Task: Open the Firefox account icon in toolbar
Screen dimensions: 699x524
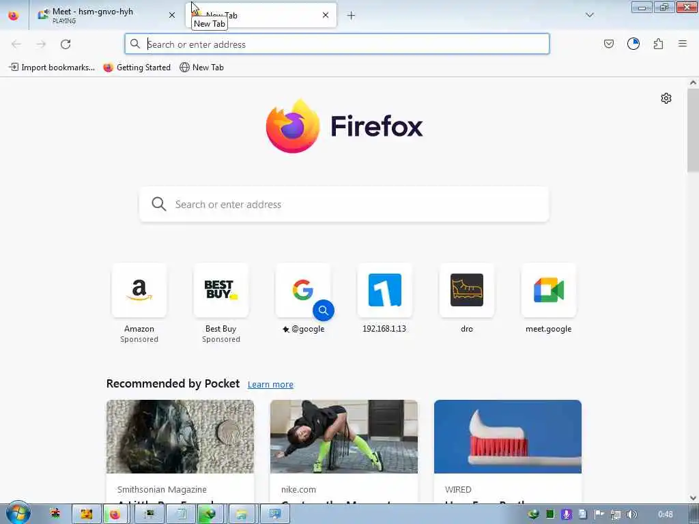Action: point(633,44)
